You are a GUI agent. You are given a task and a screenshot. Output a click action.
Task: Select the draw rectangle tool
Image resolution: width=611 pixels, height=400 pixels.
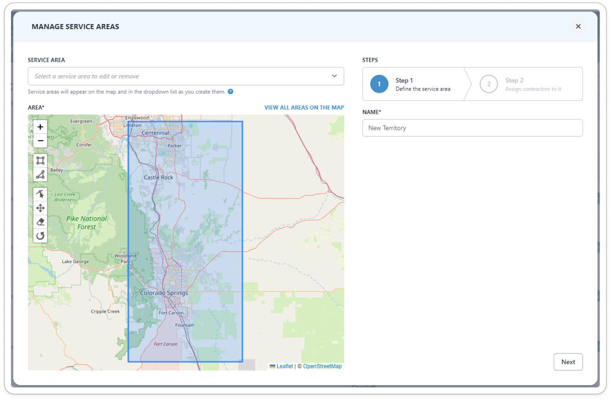pos(40,160)
